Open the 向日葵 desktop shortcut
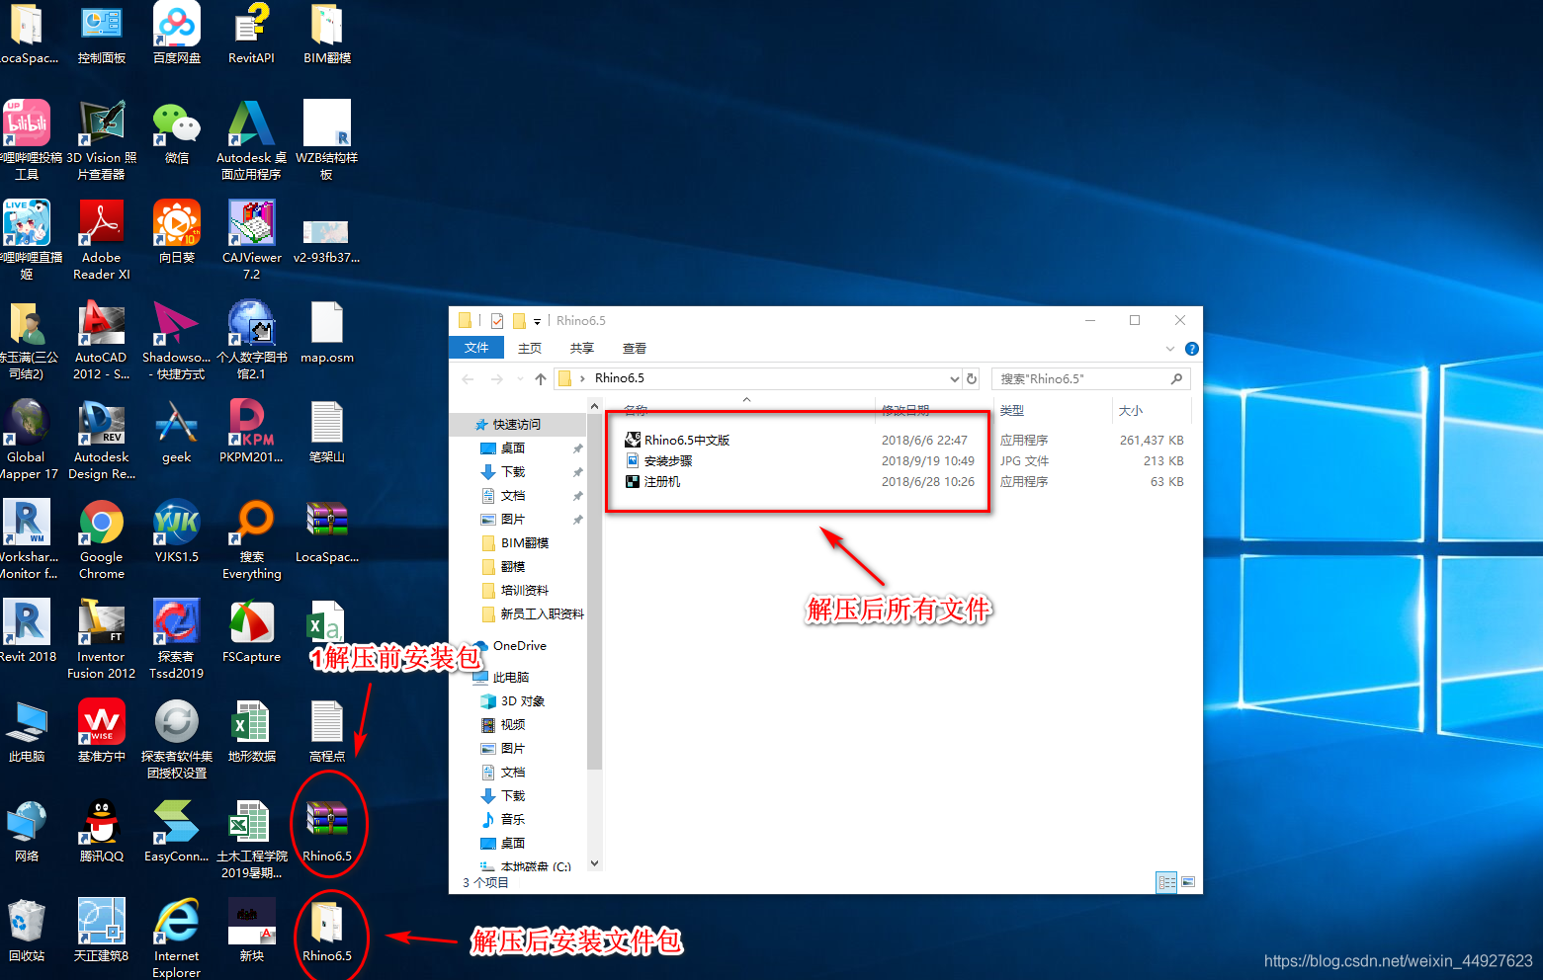 coord(177,232)
